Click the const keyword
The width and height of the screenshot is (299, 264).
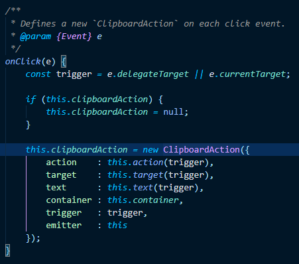(38, 74)
